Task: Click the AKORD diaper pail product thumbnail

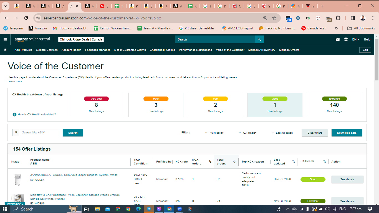Action: pos(17,180)
